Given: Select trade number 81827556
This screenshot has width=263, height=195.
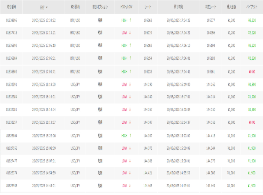Looking at the screenshot, I should point(12,148).
